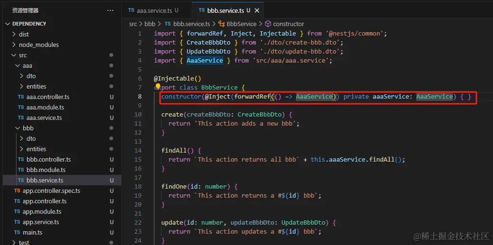Screen dimensions: 493x245
Task: Click the lightbulb quick fix icon
Action: point(158,86)
